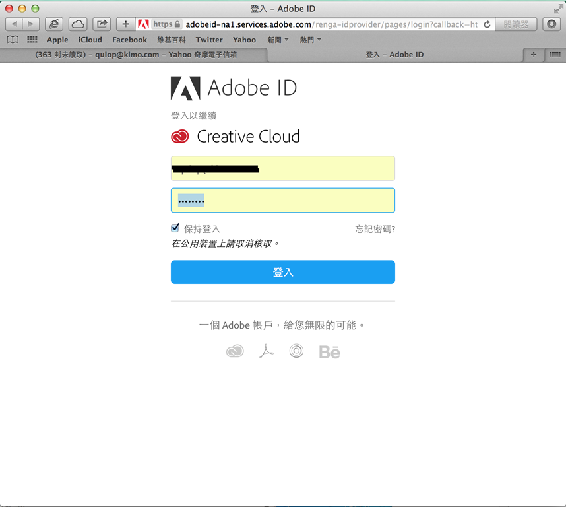Minimize the window with yellow button
Screen dimensions: 566x507
click(x=22, y=9)
